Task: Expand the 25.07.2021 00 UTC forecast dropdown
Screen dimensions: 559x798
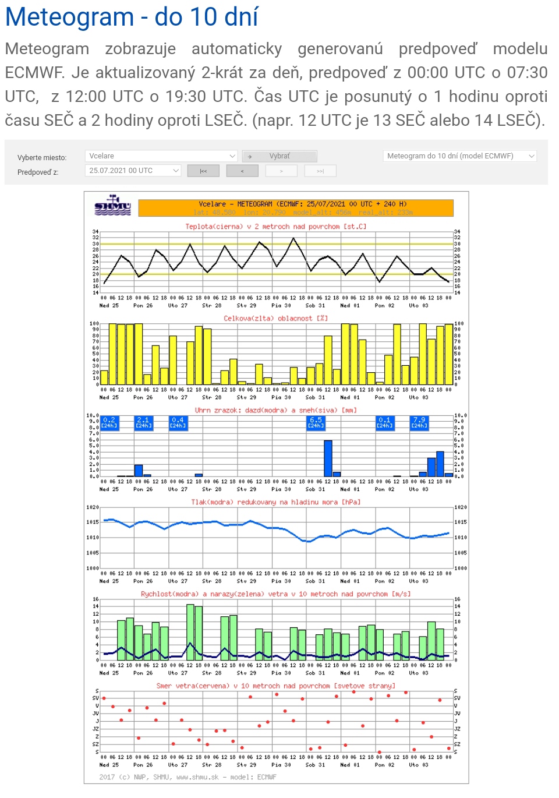Action: [134, 171]
